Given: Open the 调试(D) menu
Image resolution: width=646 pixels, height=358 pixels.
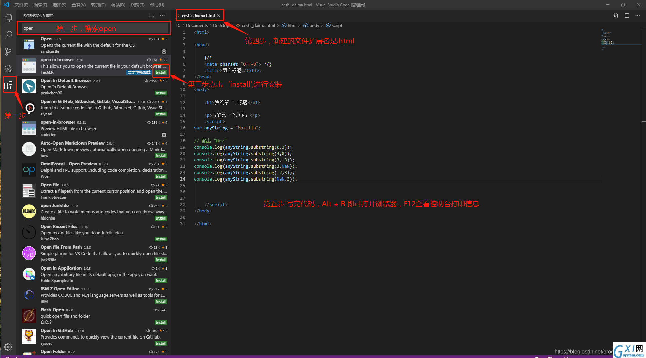Looking at the screenshot, I should pos(118,5).
